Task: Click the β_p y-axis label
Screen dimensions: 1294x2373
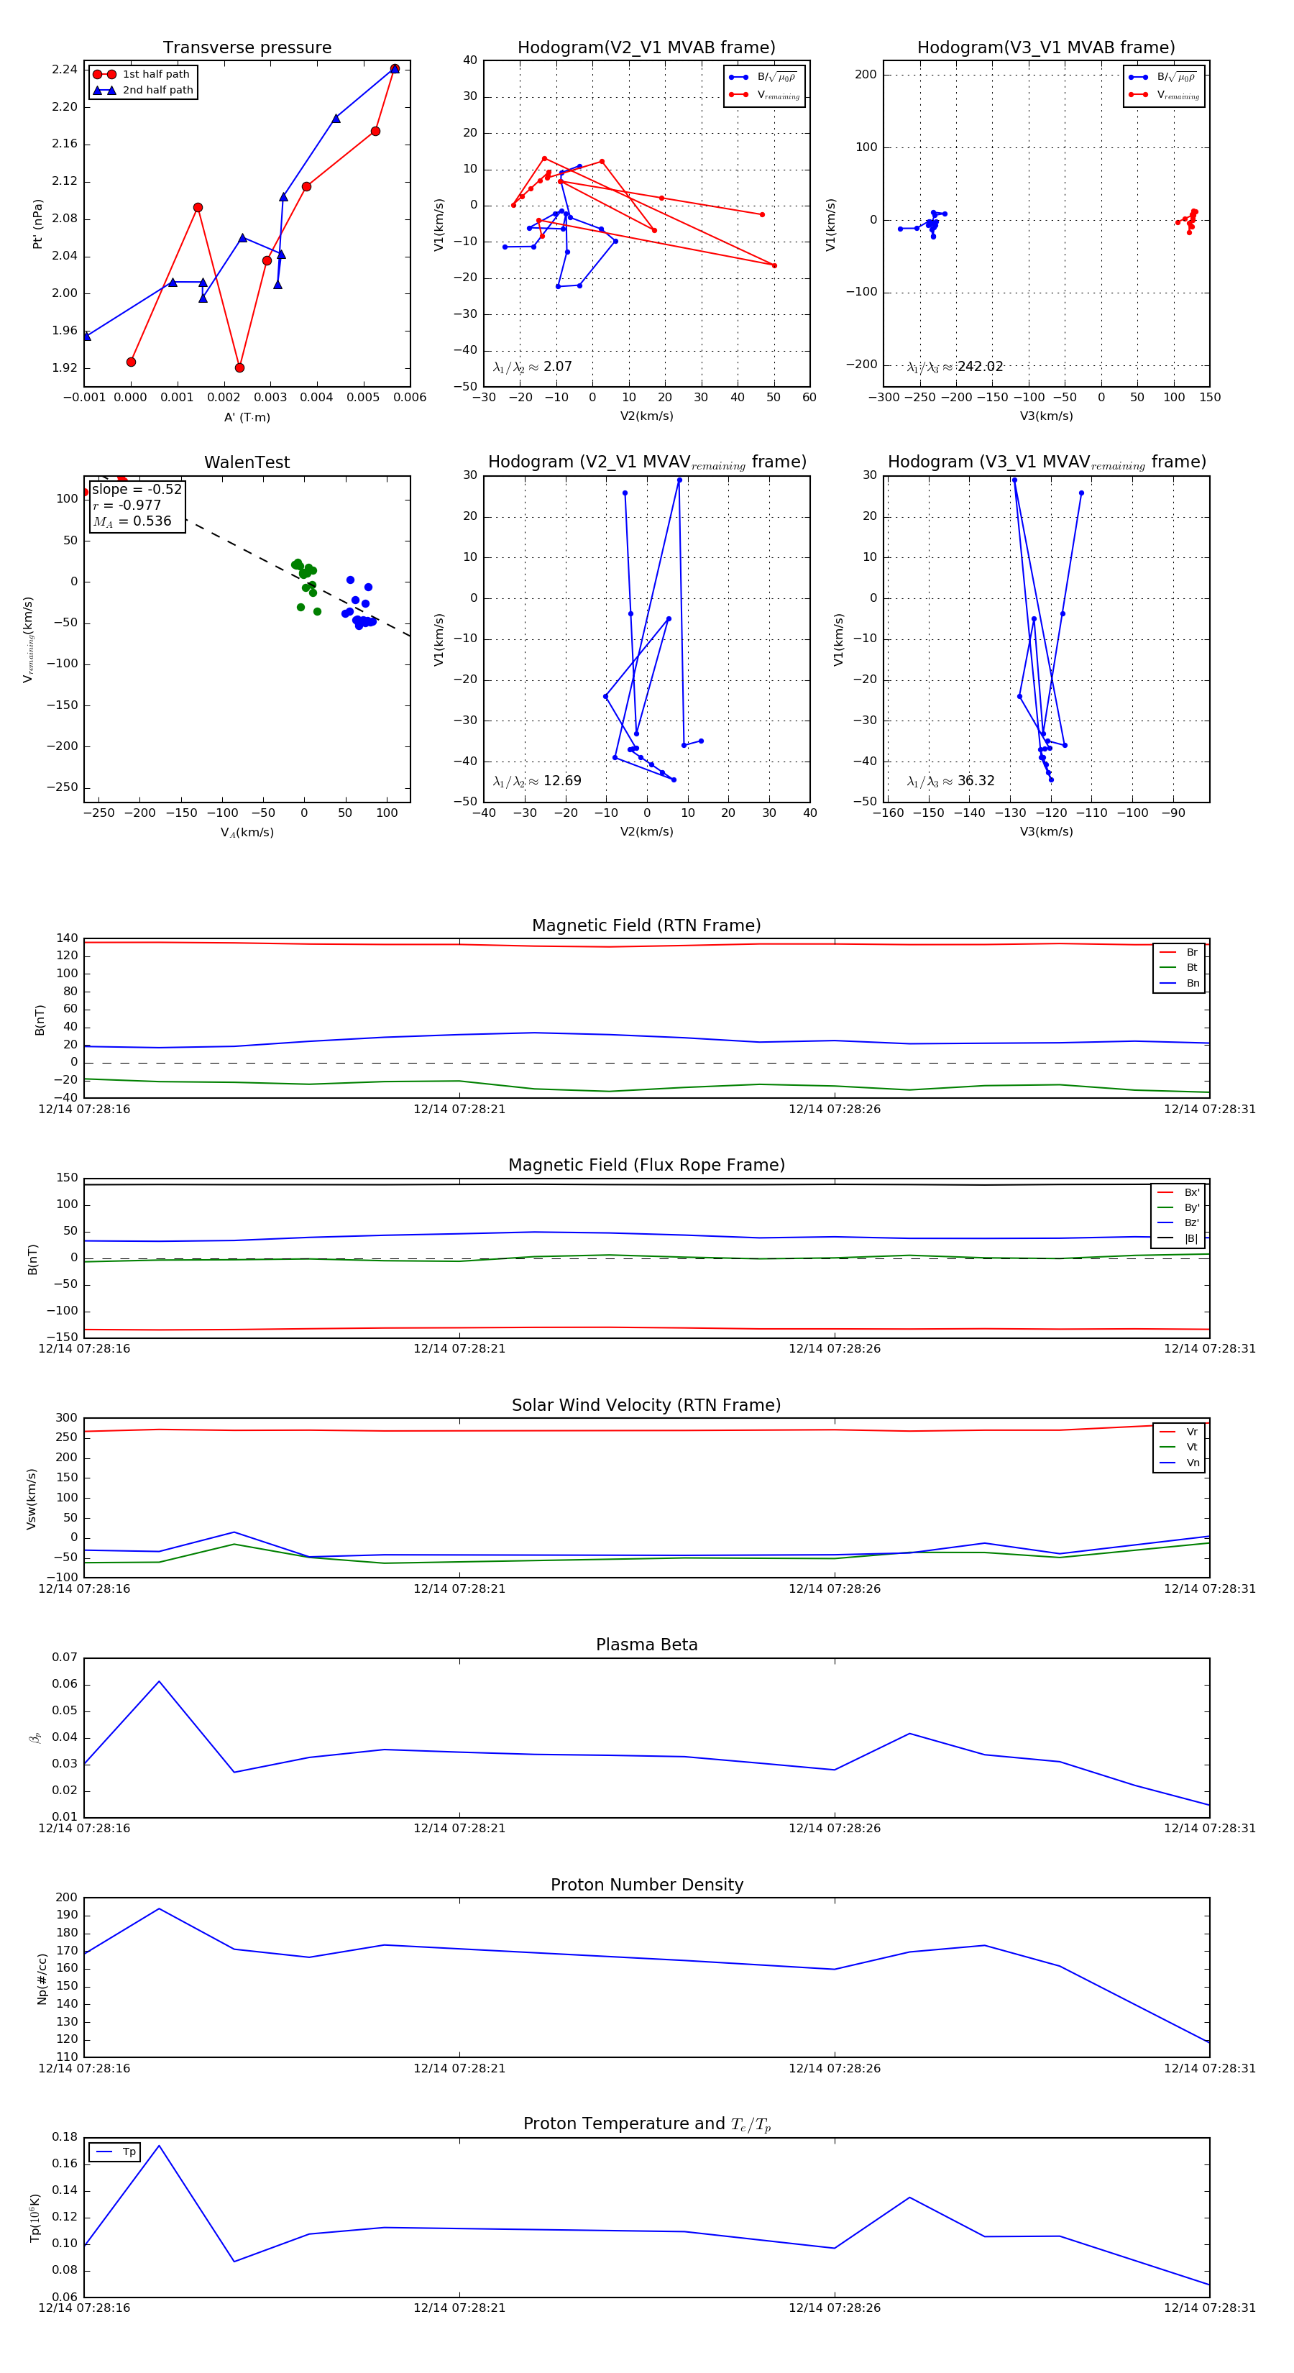Action: click(35, 1737)
